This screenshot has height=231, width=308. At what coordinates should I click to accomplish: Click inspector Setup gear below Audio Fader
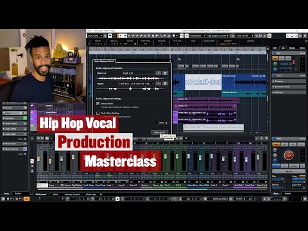25,139
